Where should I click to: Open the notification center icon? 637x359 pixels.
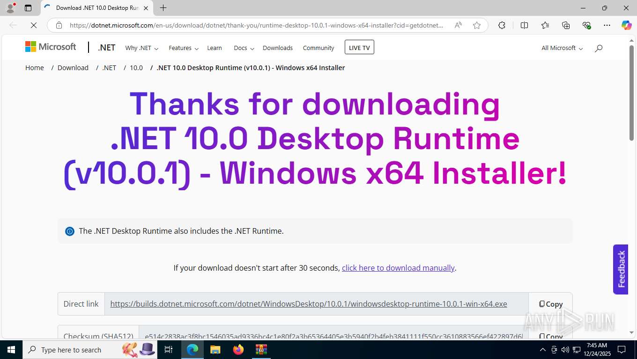point(622,350)
